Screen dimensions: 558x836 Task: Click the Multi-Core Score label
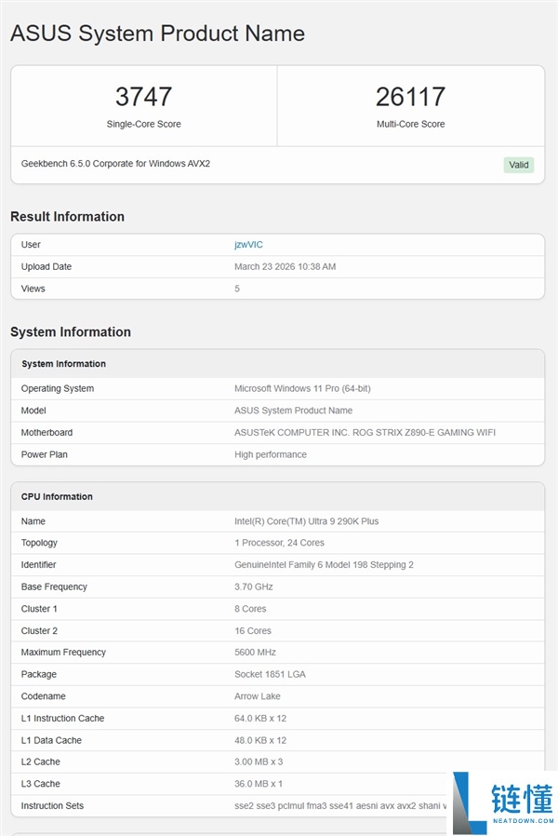pos(410,124)
